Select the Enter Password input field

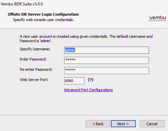[107, 60]
